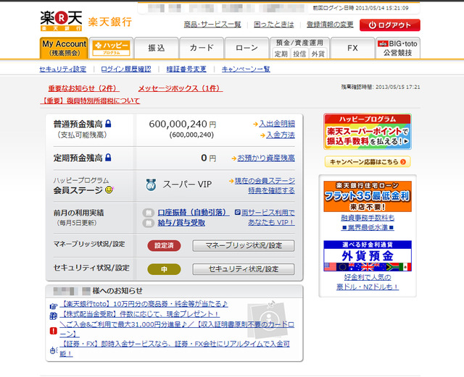Open 入出金明細 link
The image size is (464, 377).
[277, 124]
